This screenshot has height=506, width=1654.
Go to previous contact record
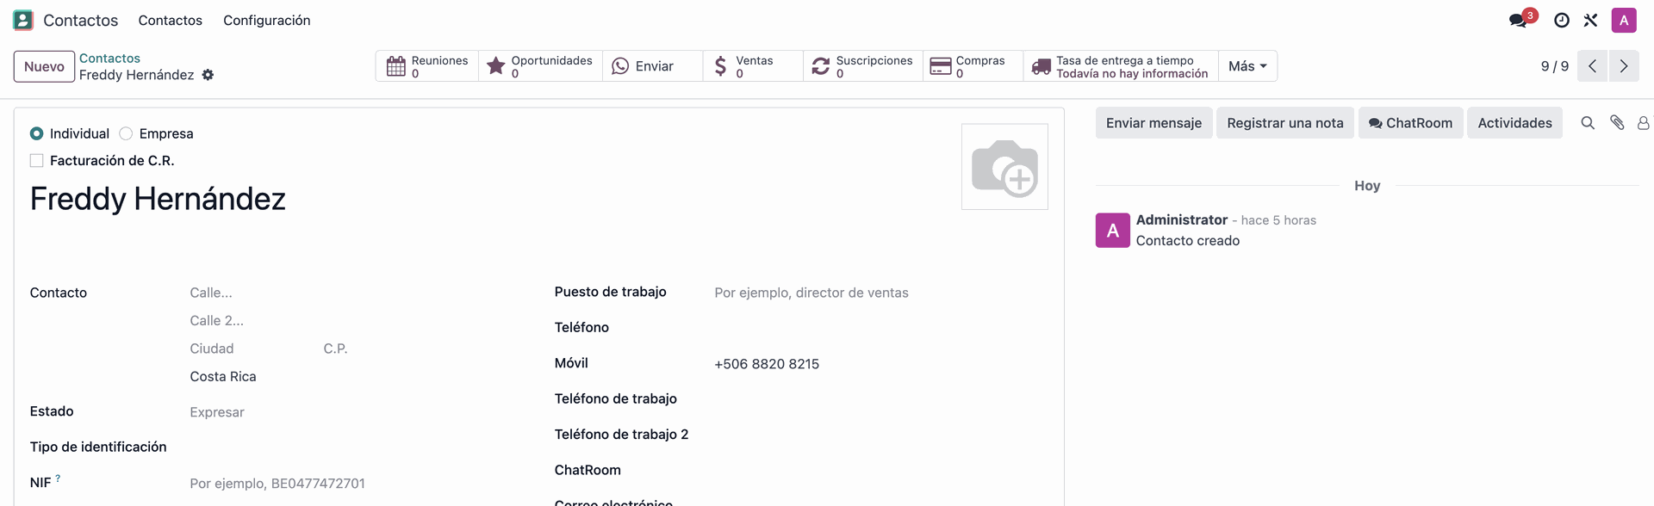pos(1592,66)
